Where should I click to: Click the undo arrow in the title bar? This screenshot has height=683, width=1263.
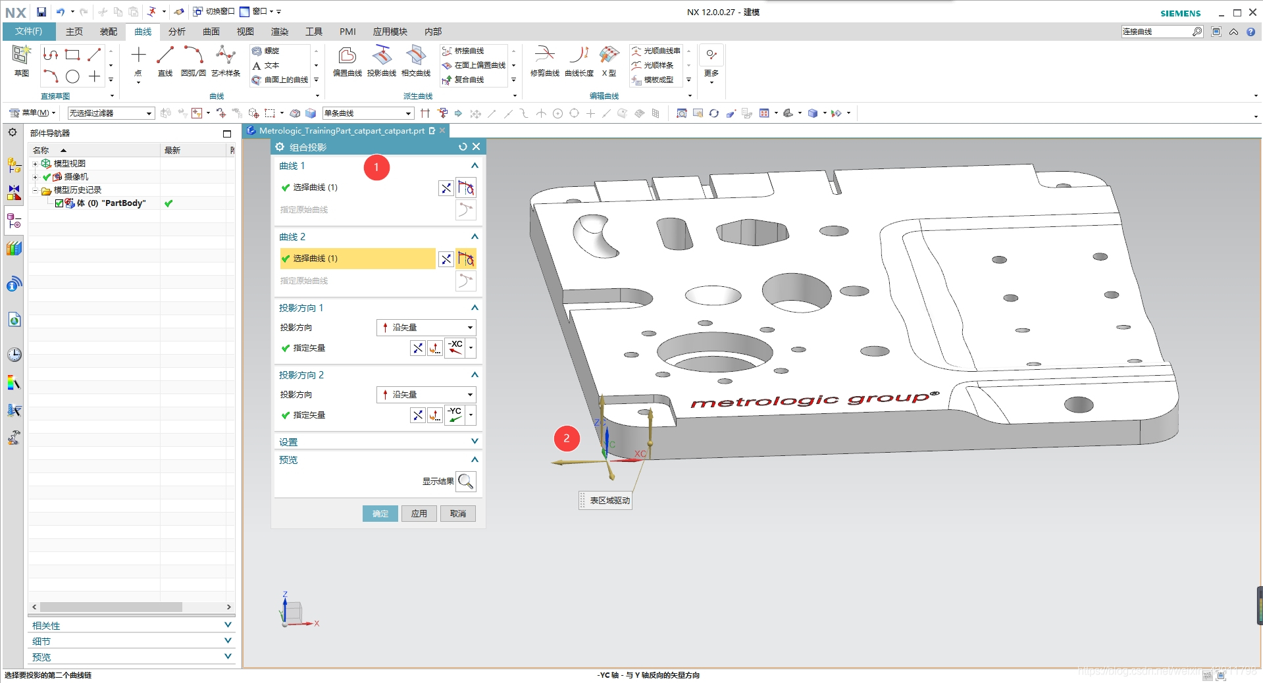60,12
